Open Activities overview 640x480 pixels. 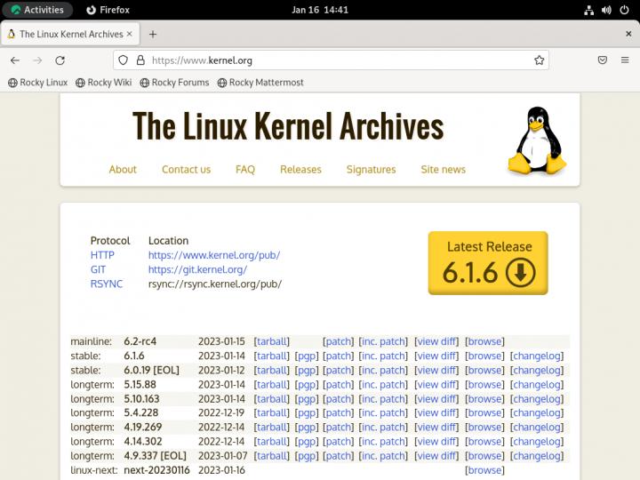[x=37, y=10]
